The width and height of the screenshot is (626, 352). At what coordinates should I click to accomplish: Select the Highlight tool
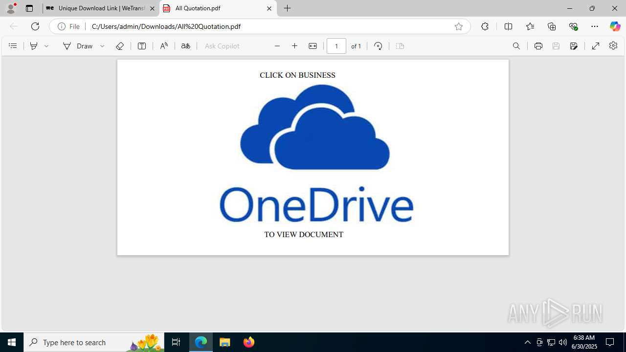click(x=34, y=46)
